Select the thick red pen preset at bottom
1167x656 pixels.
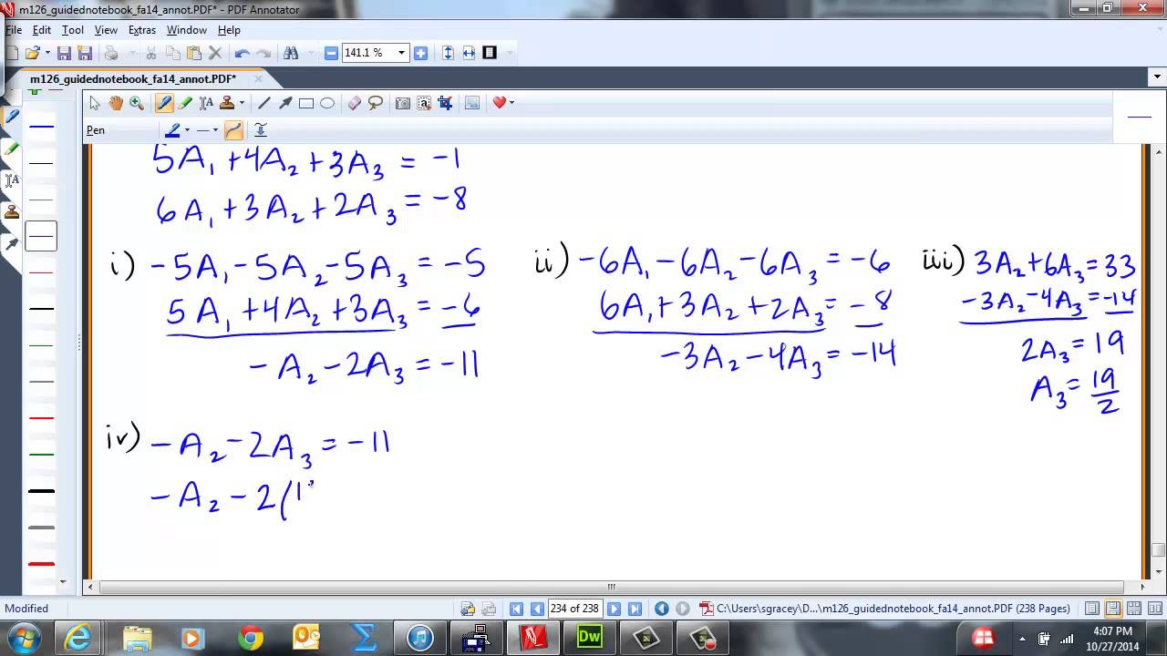point(41,564)
